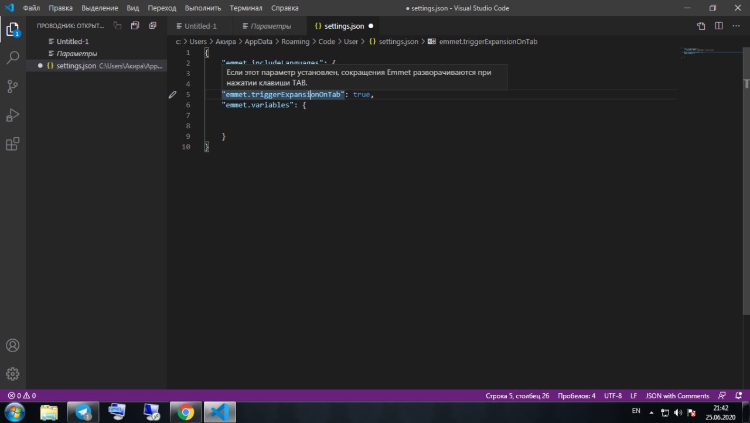Screen dimensions: 750x423
Task: Click the pencil edit icon on line 5
Action: (x=173, y=94)
